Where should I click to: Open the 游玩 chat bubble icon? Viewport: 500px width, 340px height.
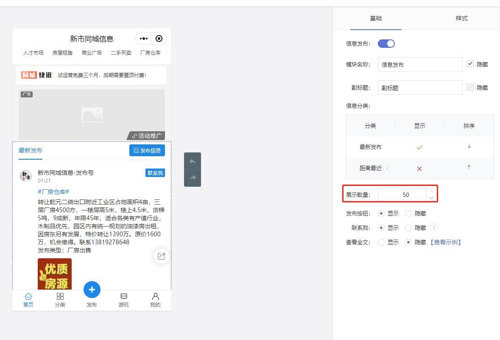[123, 296]
